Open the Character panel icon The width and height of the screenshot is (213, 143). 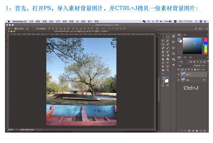(173, 54)
